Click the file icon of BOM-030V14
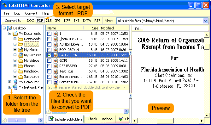211x125 pixels. point(56,50)
